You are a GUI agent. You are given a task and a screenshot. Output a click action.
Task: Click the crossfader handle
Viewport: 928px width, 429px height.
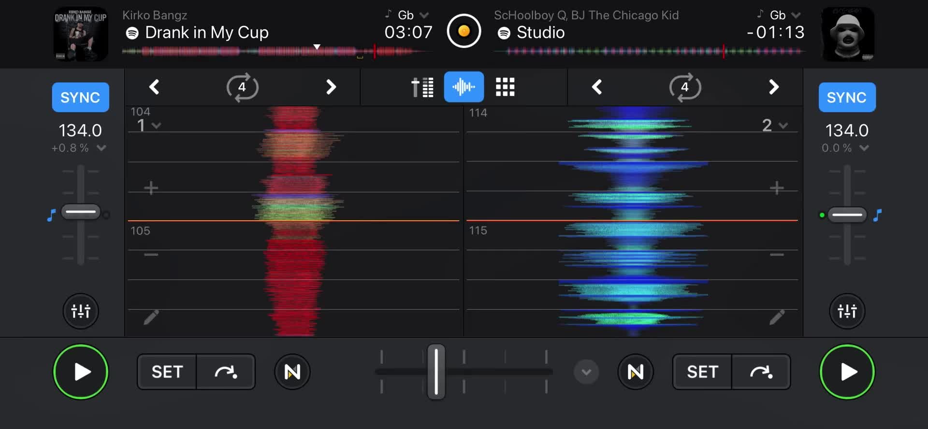[x=436, y=372]
